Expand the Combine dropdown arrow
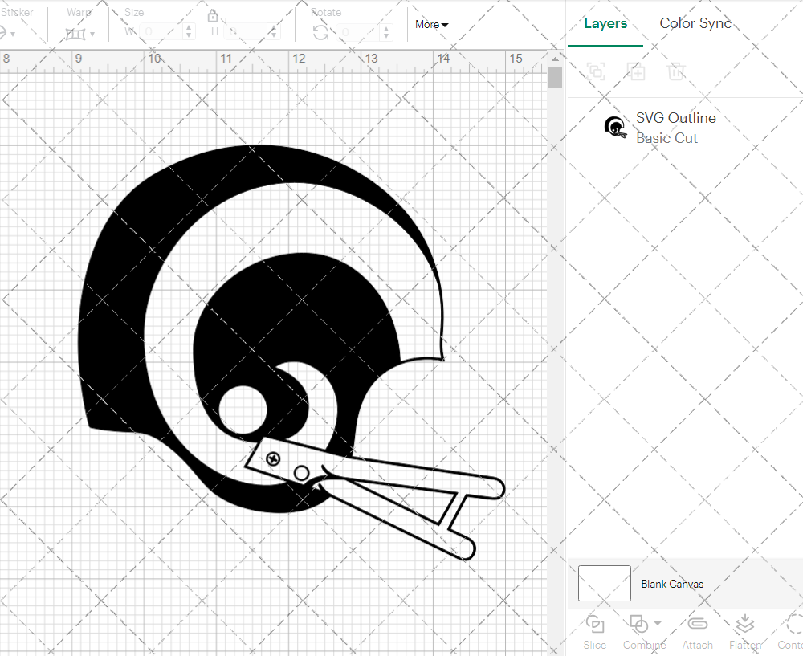Image resolution: width=803 pixels, height=656 pixels. coord(658,623)
